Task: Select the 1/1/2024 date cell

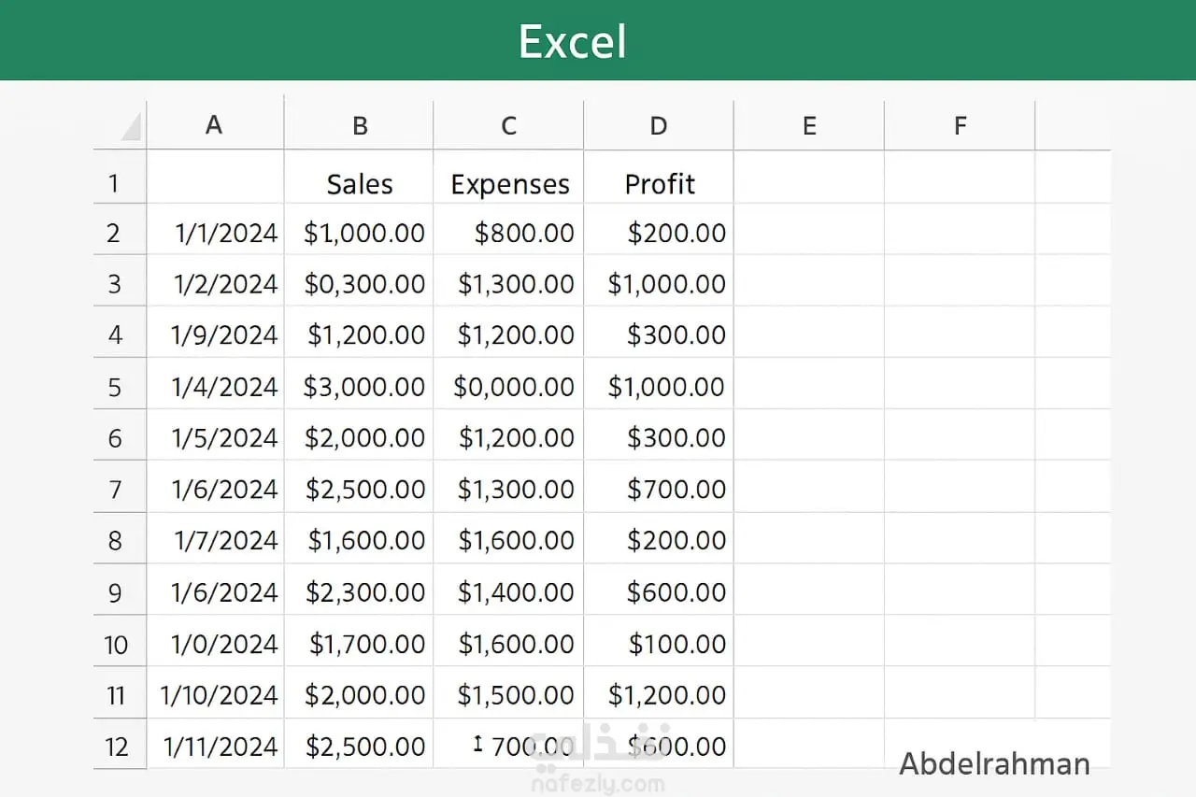Action: pyautogui.click(x=227, y=233)
